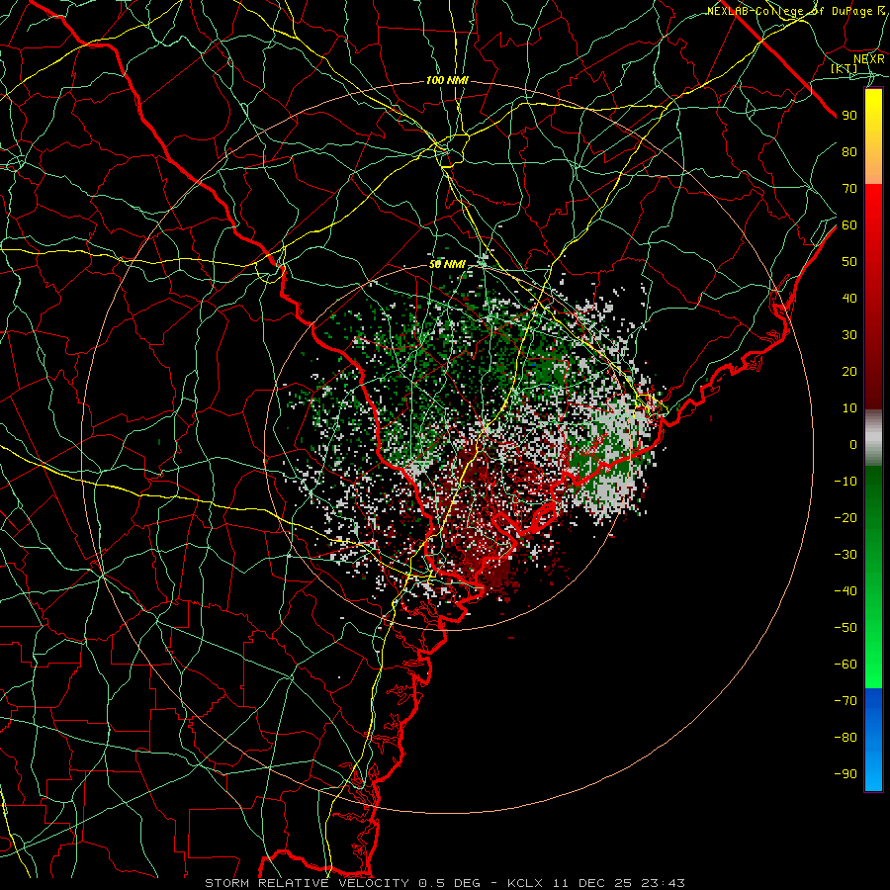
Task: Click the 30 value on the color scale
Action: click(x=849, y=335)
